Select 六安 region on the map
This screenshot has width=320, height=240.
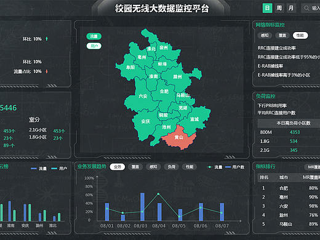tap(143, 96)
